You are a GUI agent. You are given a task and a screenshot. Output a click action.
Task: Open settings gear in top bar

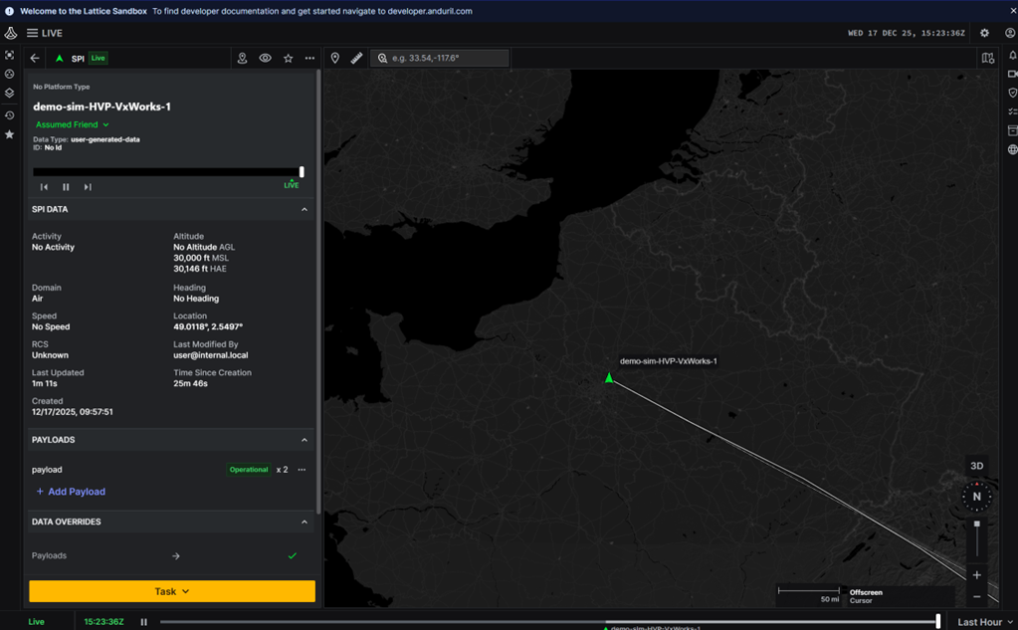(x=984, y=33)
